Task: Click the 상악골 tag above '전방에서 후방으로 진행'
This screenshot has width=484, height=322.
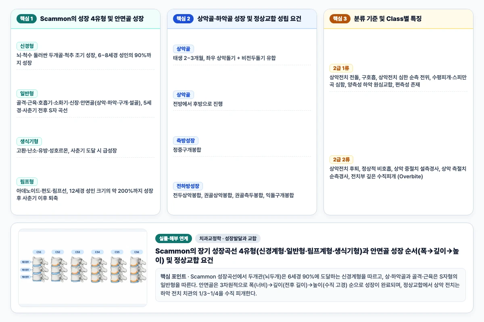Action: [184, 95]
